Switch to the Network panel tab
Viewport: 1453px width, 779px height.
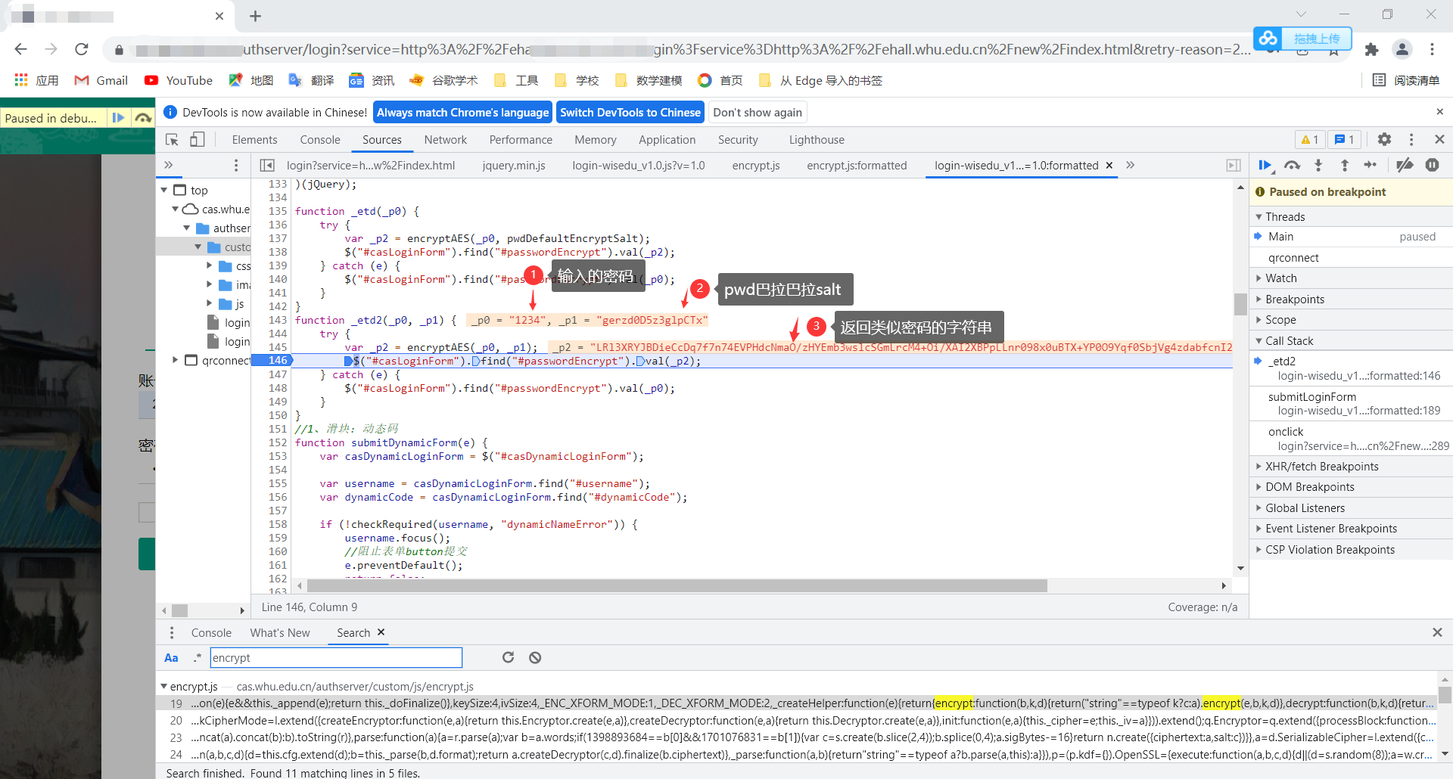(x=446, y=139)
